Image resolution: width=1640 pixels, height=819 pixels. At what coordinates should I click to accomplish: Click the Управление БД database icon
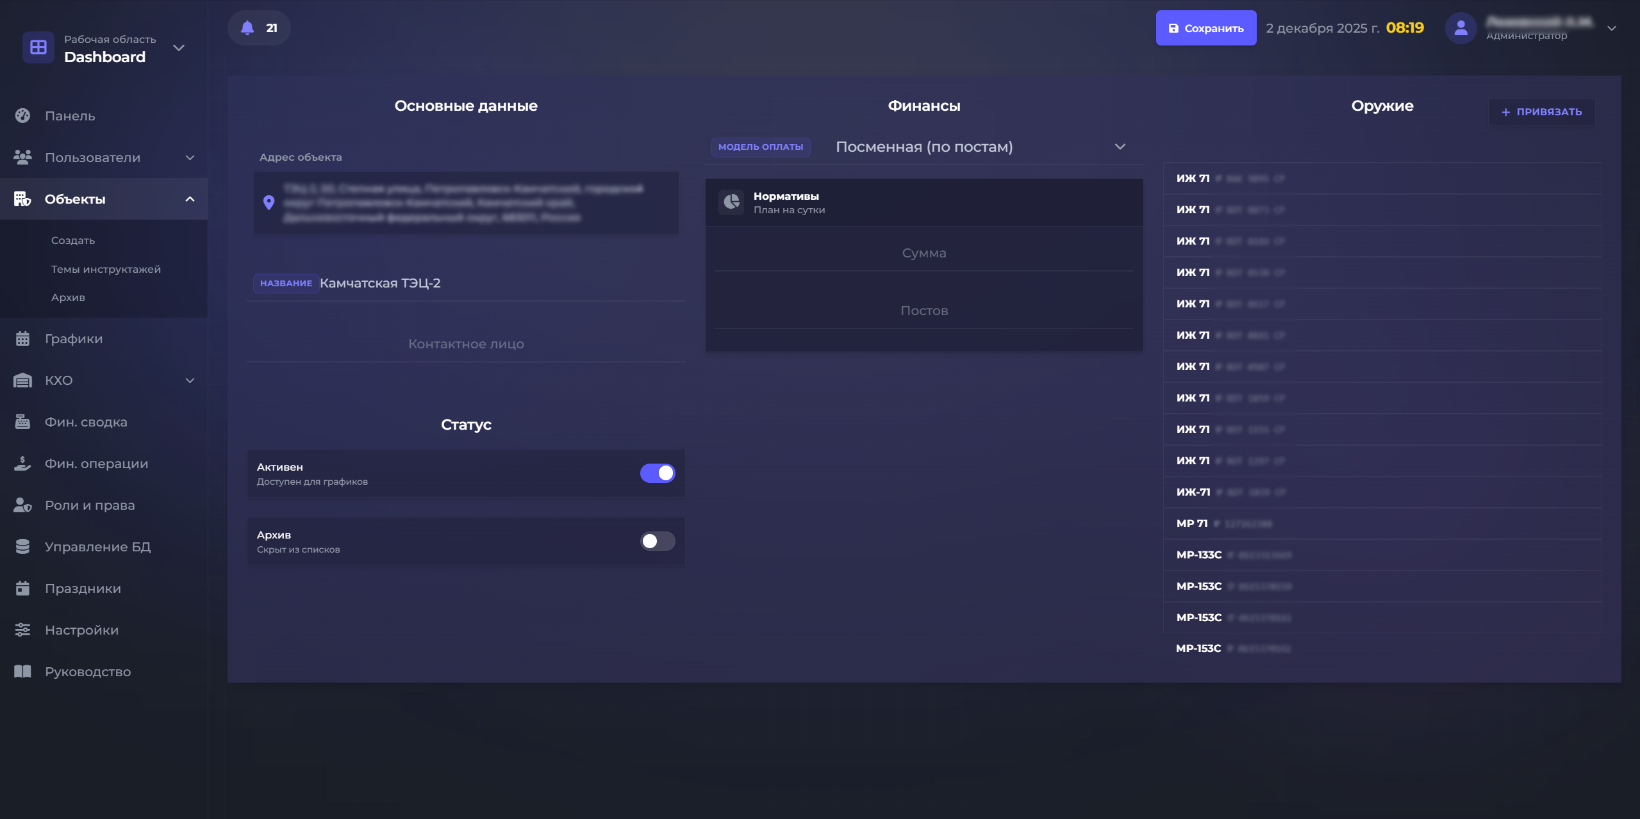click(22, 547)
